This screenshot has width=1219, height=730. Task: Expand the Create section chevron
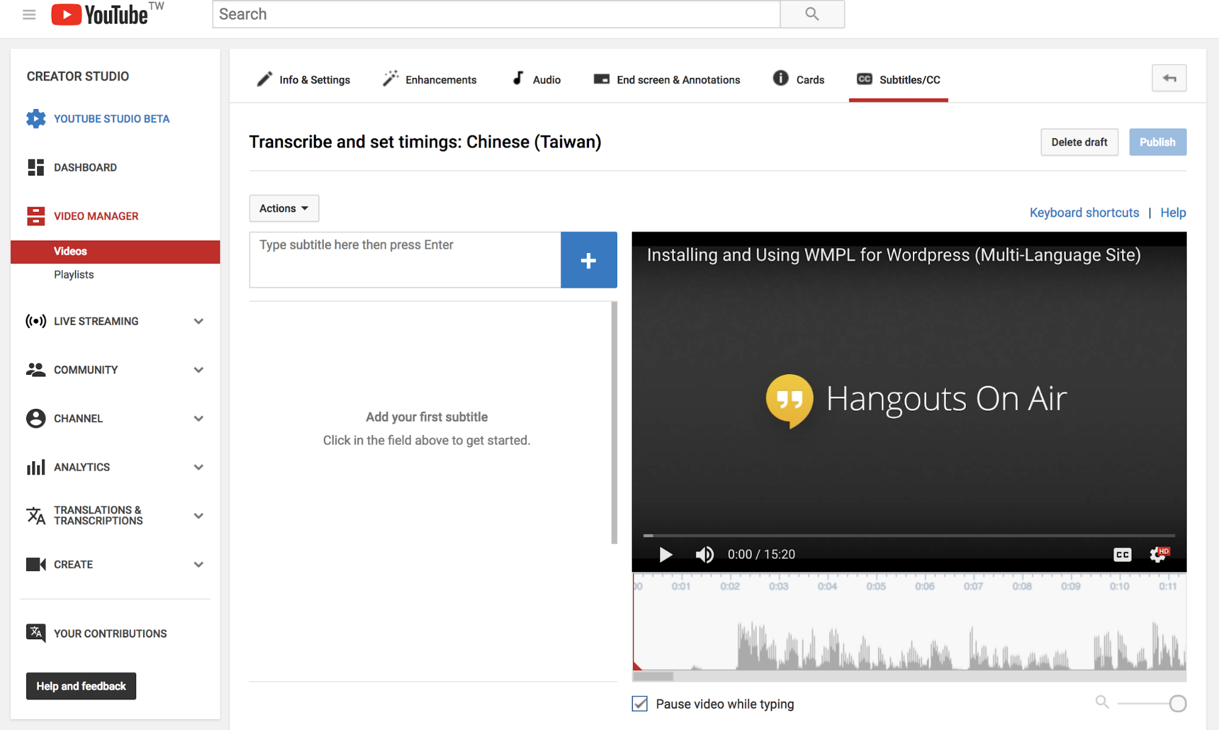(198, 565)
